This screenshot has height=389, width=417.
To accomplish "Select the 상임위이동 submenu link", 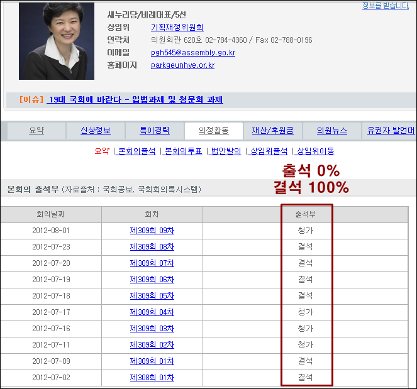I will point(315,151).
